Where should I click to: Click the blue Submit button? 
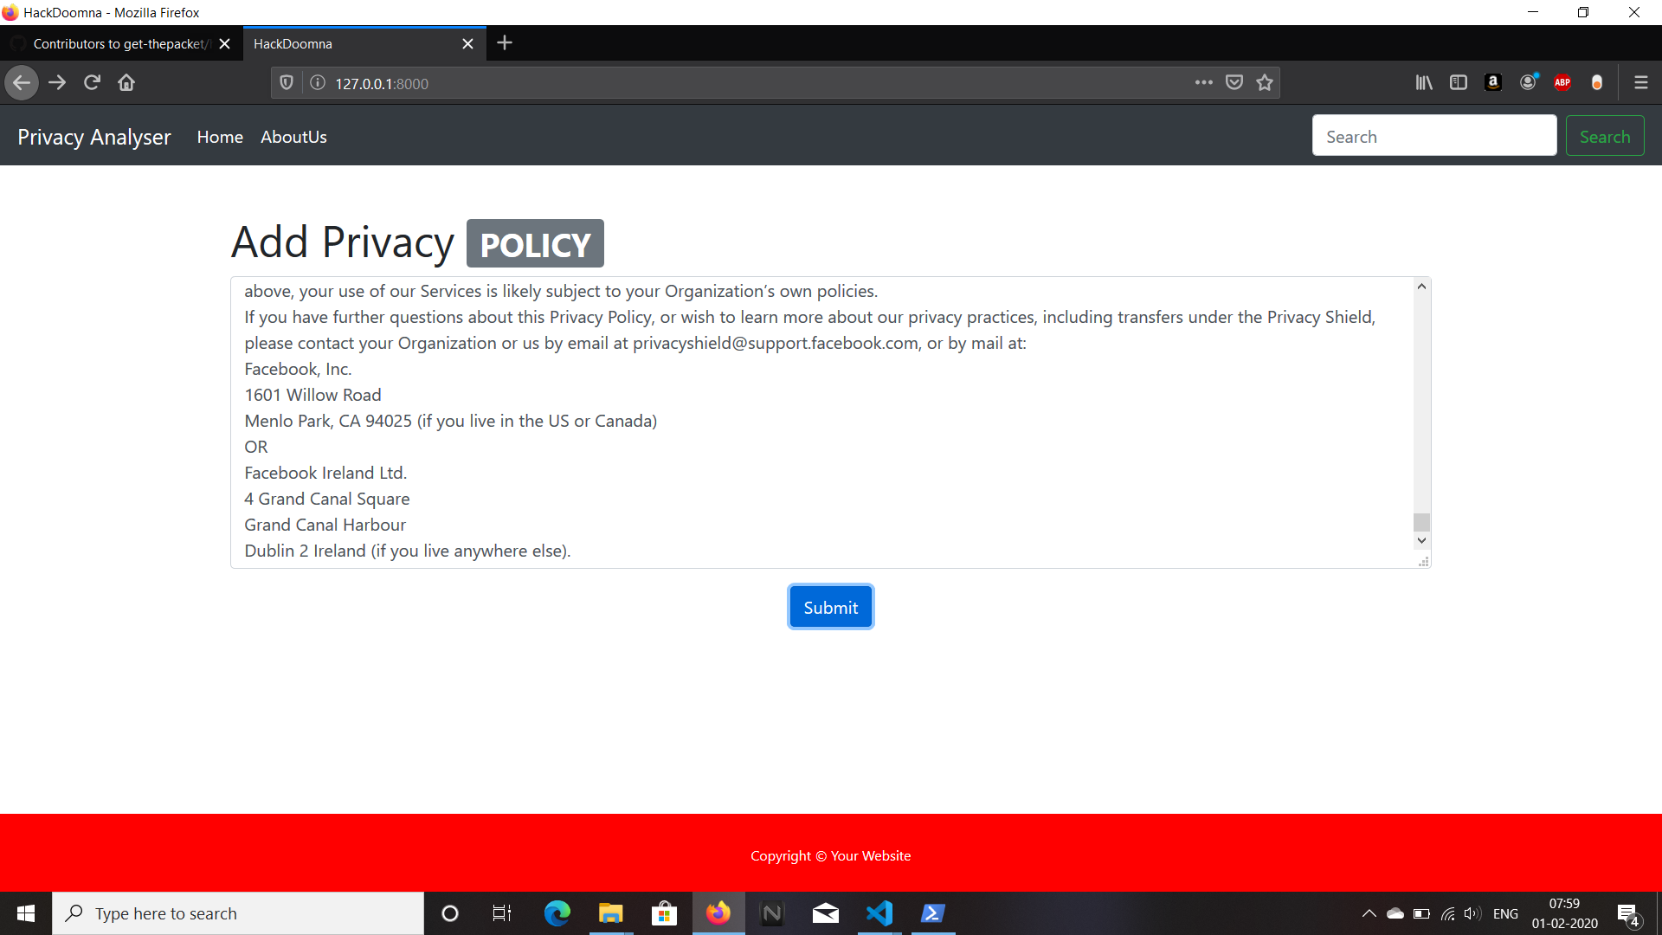(830, 607)
